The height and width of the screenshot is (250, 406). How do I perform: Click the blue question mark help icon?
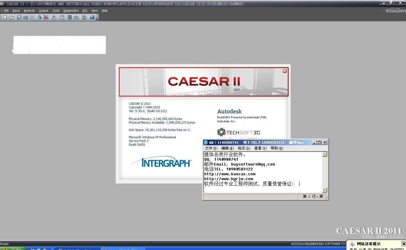point(92,17)
